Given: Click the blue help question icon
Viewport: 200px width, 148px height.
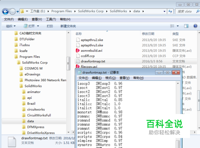Looking at the screenshot, I should click(195, 26).
